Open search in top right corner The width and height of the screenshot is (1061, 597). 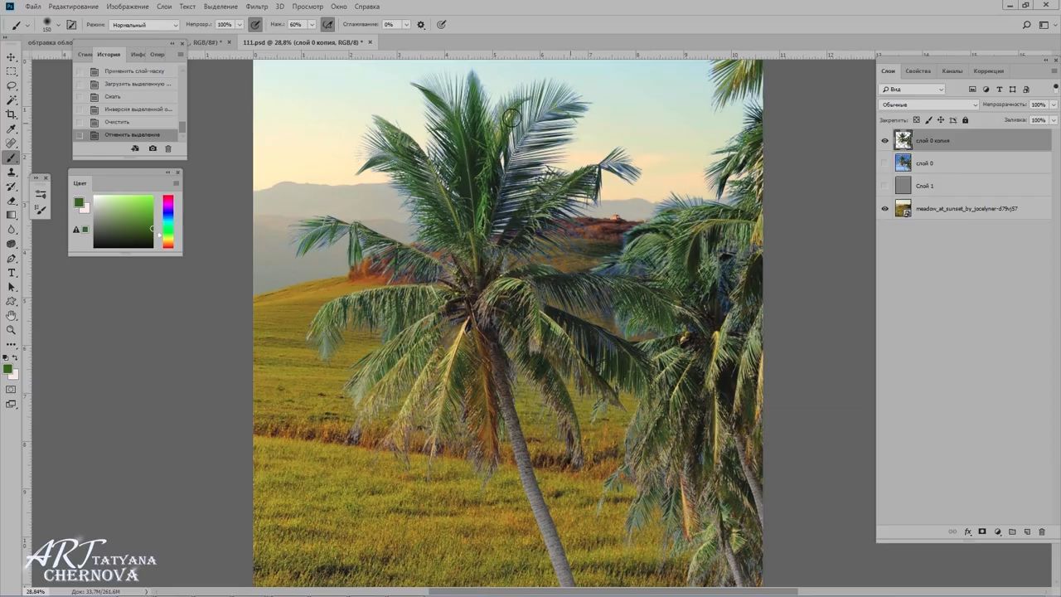click(x=1026, y=25)
